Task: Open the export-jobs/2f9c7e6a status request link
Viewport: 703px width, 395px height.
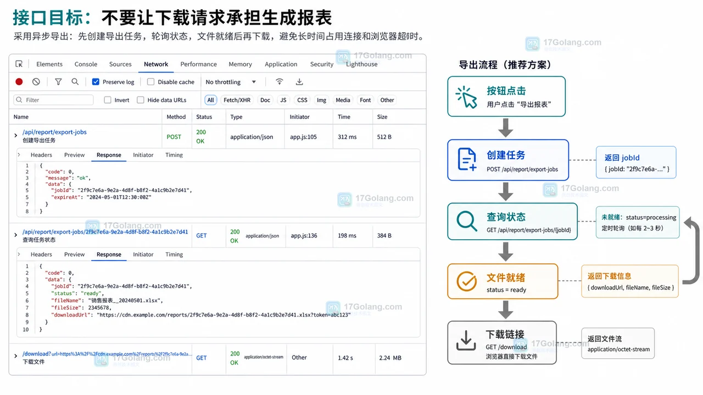Action: point(105,232)
